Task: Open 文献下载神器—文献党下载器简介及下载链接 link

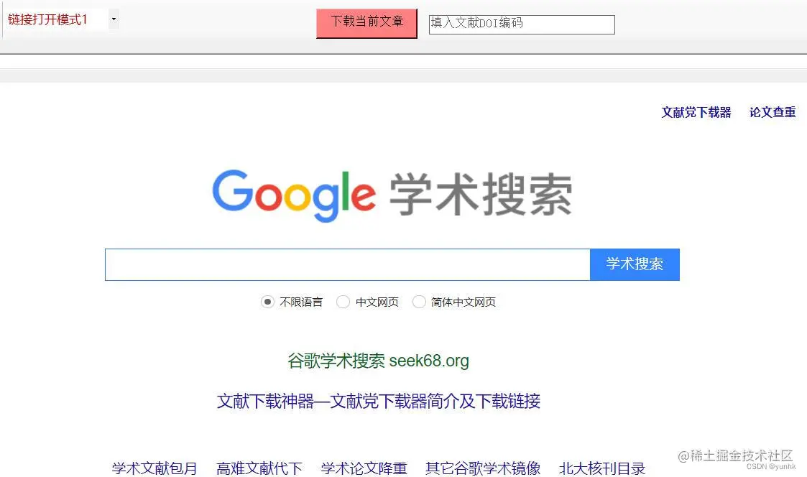Action: 378,401
